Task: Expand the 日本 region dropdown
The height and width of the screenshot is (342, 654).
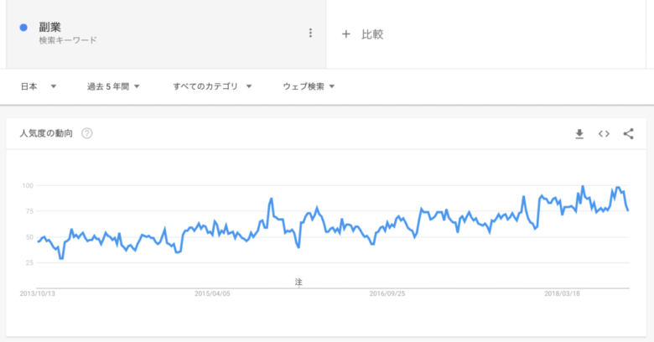Action: coord(38,86)
